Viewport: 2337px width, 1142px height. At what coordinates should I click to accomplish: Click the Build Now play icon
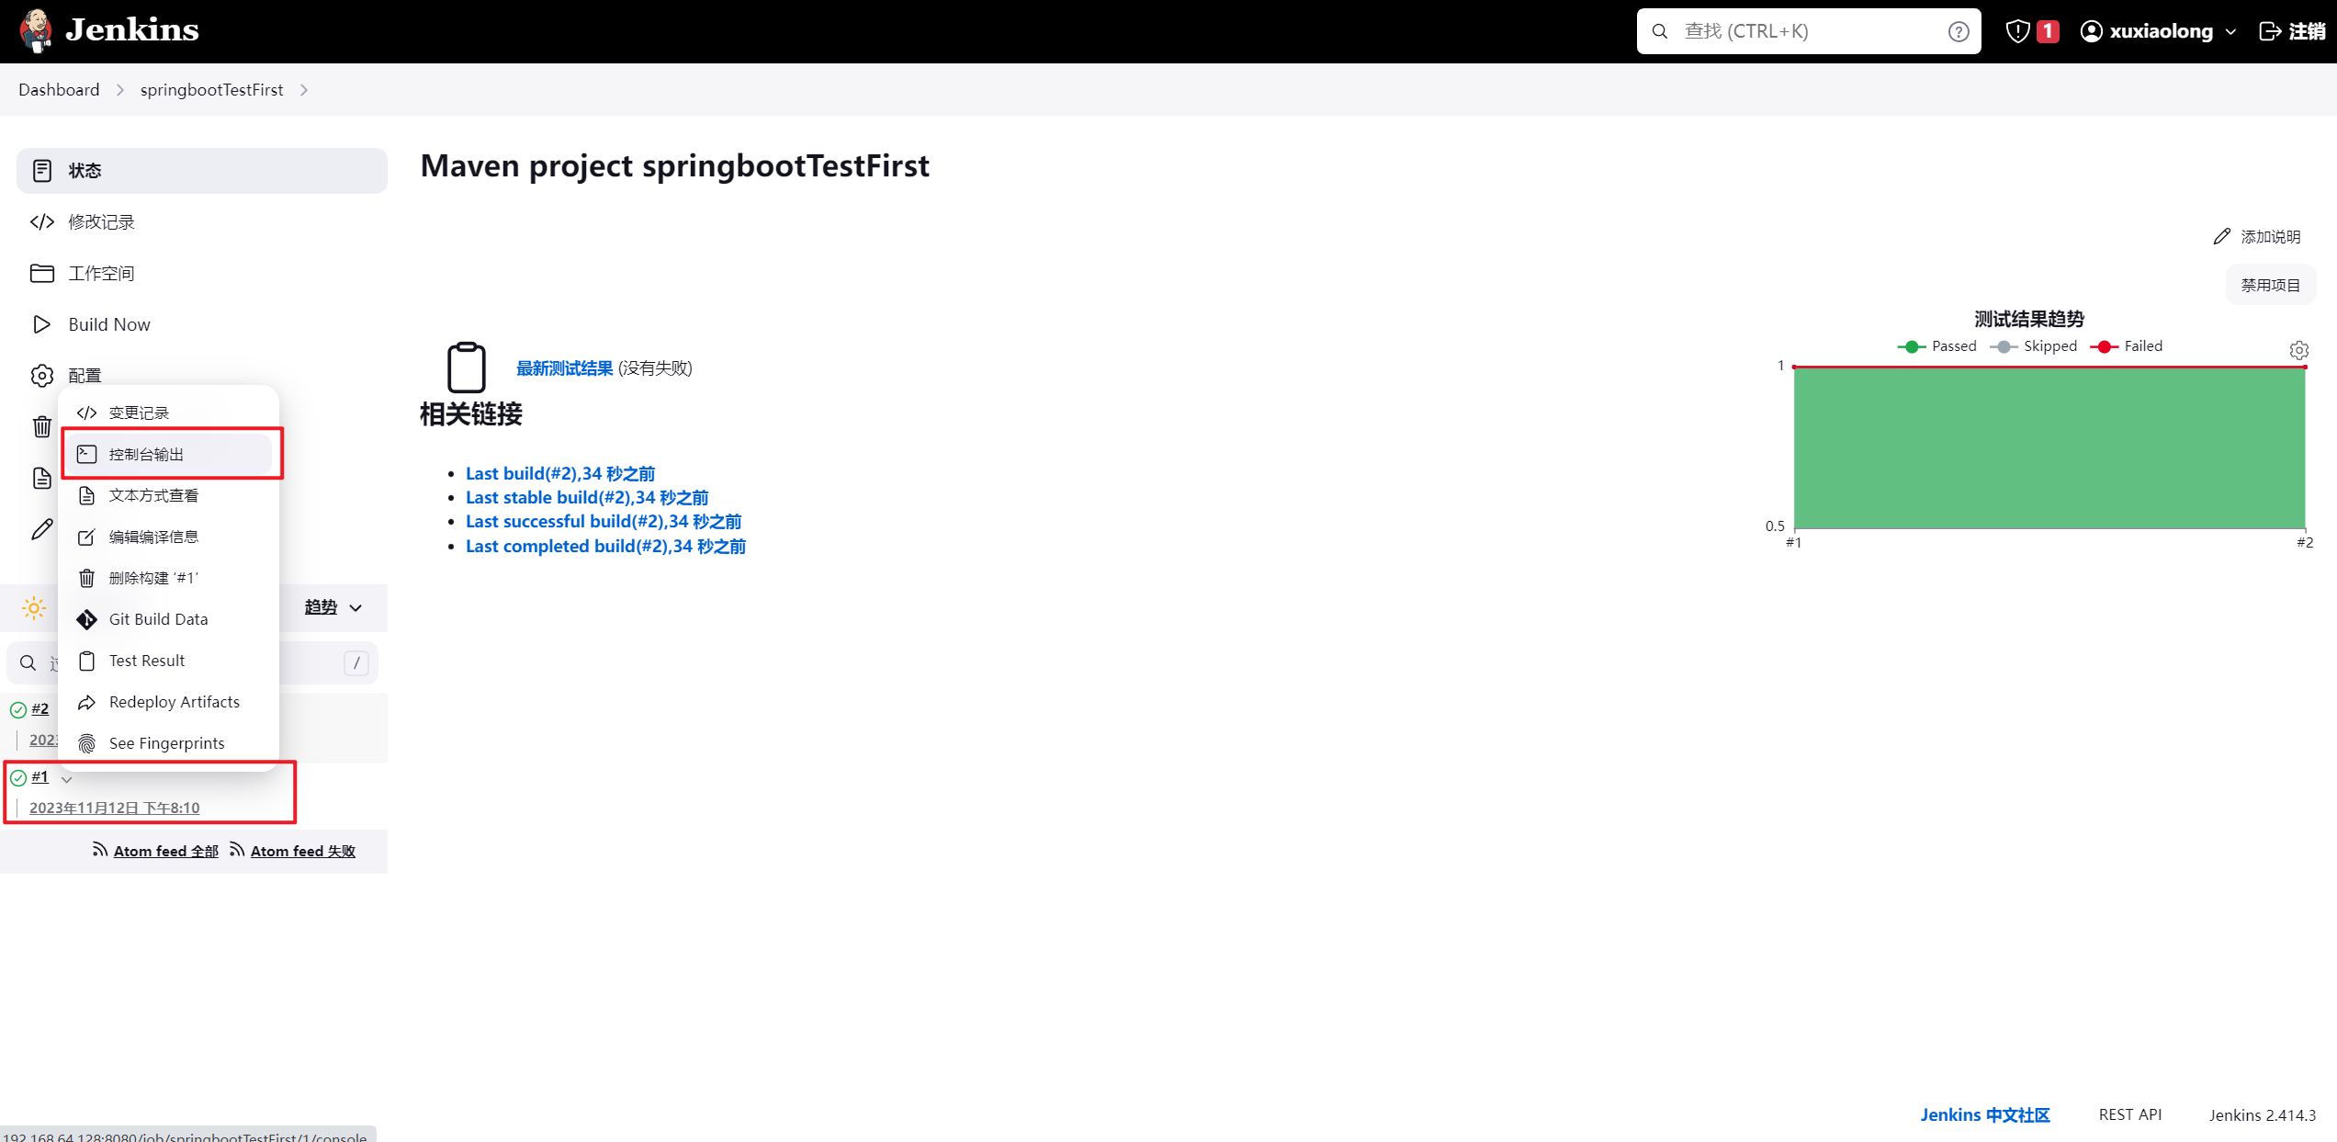click(42, 324)
